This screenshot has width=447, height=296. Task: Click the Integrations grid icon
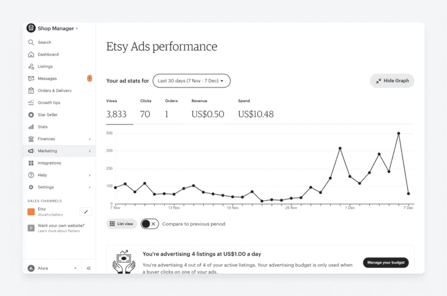31,163
